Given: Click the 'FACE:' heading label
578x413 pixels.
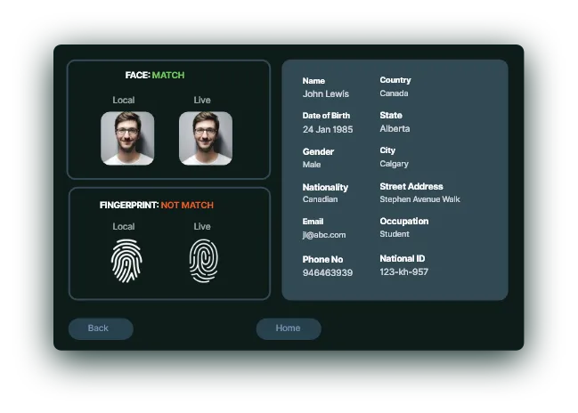Looking at the screenshot, I should coord(137,75).
